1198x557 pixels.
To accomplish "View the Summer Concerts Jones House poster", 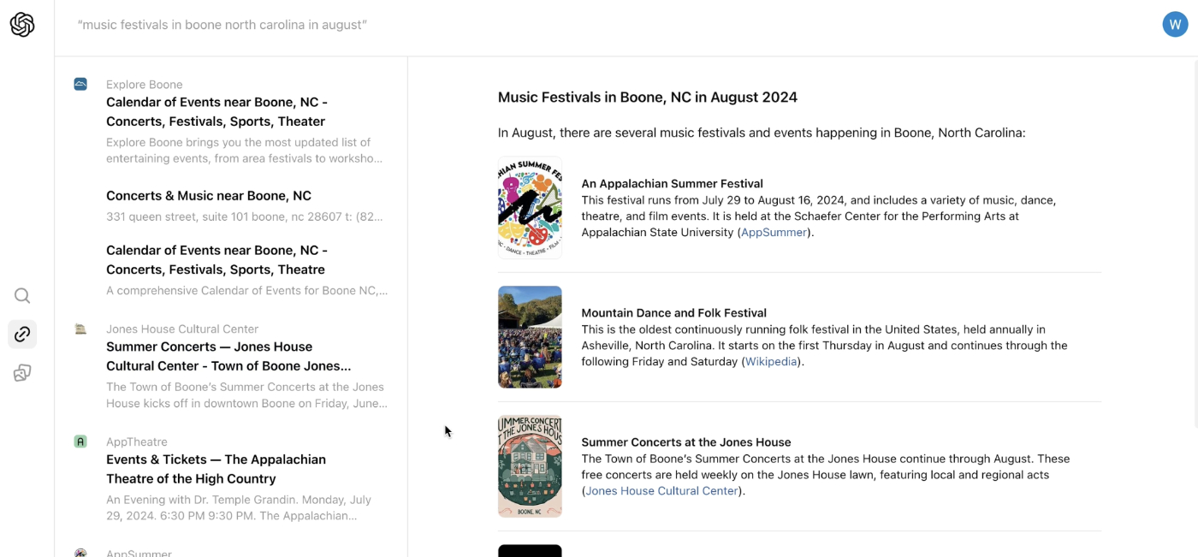I will click(530, 466).
